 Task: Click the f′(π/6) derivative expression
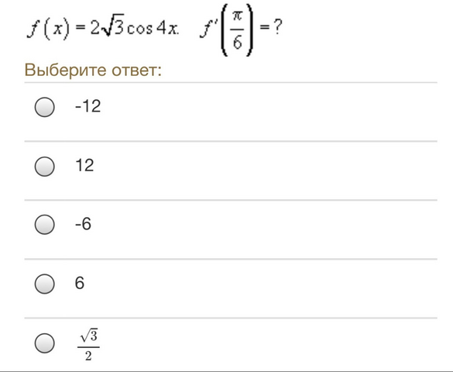coord(227,29)
